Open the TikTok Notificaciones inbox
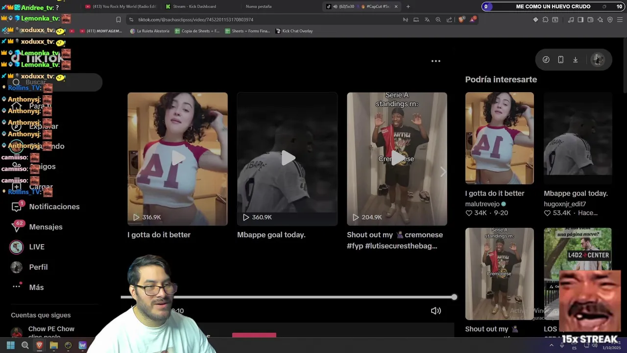The height and width of the screenshot is (353, 627). click(46, 207)
